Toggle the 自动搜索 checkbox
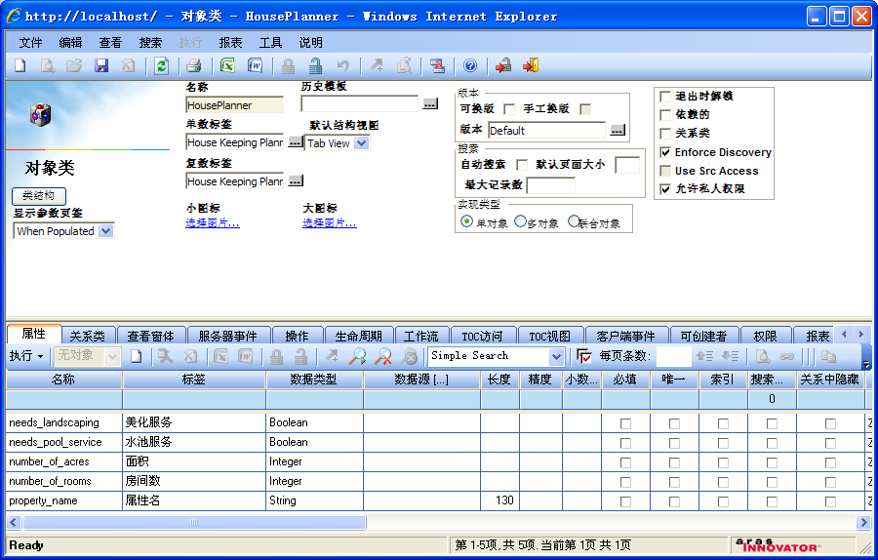The width and height of the screenshot is (878, 560). [522, 165]
